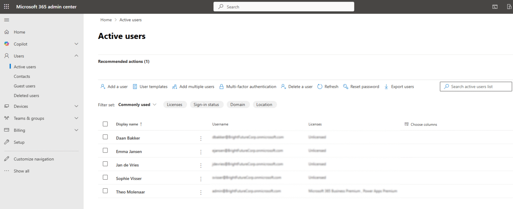Click the Home breadcrumb link
The width and height of the screenshot is (513, 209).
tap(106, 20)
